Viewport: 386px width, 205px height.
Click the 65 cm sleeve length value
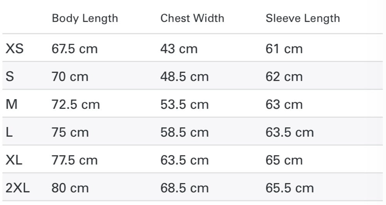click(284, 161)
